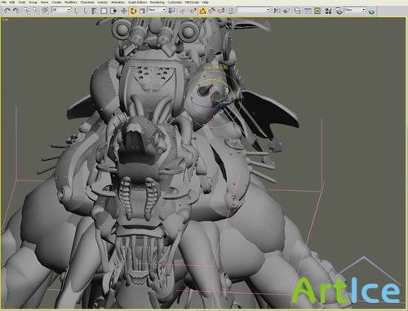Screen dimensions: 408x311
Task: Click the highlighted Select and Rotate tool
Action: click(133, 11)
